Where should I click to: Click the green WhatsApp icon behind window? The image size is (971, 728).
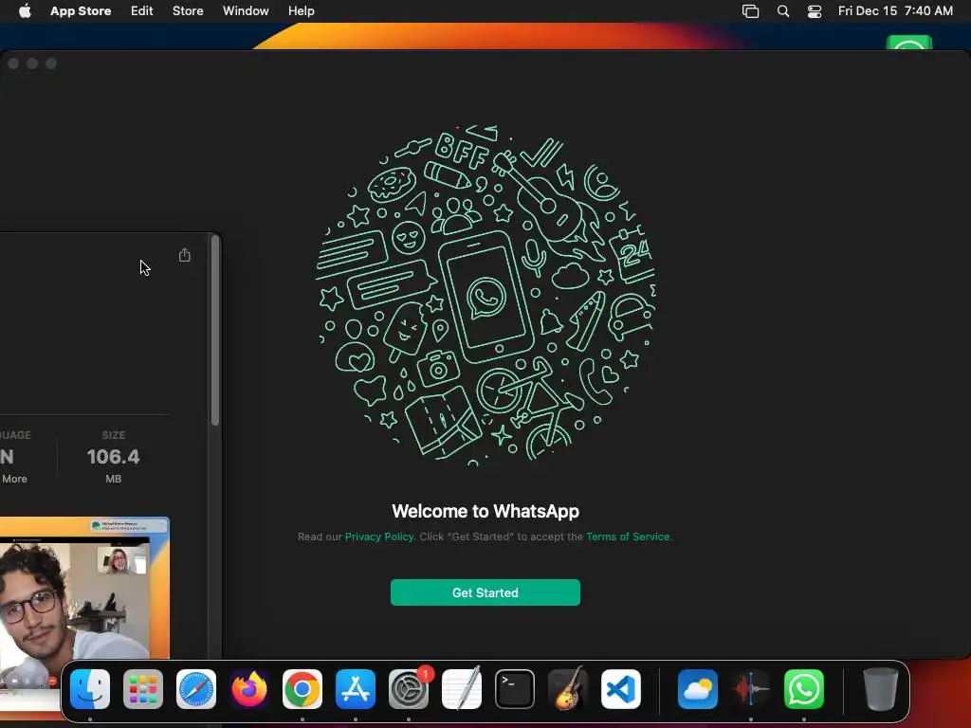(909, 43)
